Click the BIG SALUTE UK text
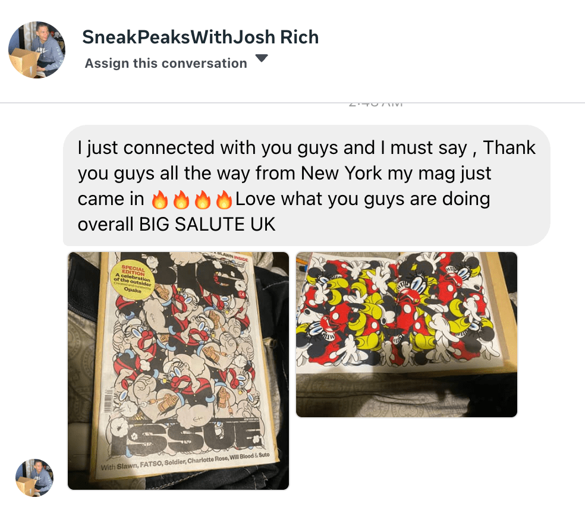Image resolution: width=585 pixels, height=510 pixels. point(207,225)
